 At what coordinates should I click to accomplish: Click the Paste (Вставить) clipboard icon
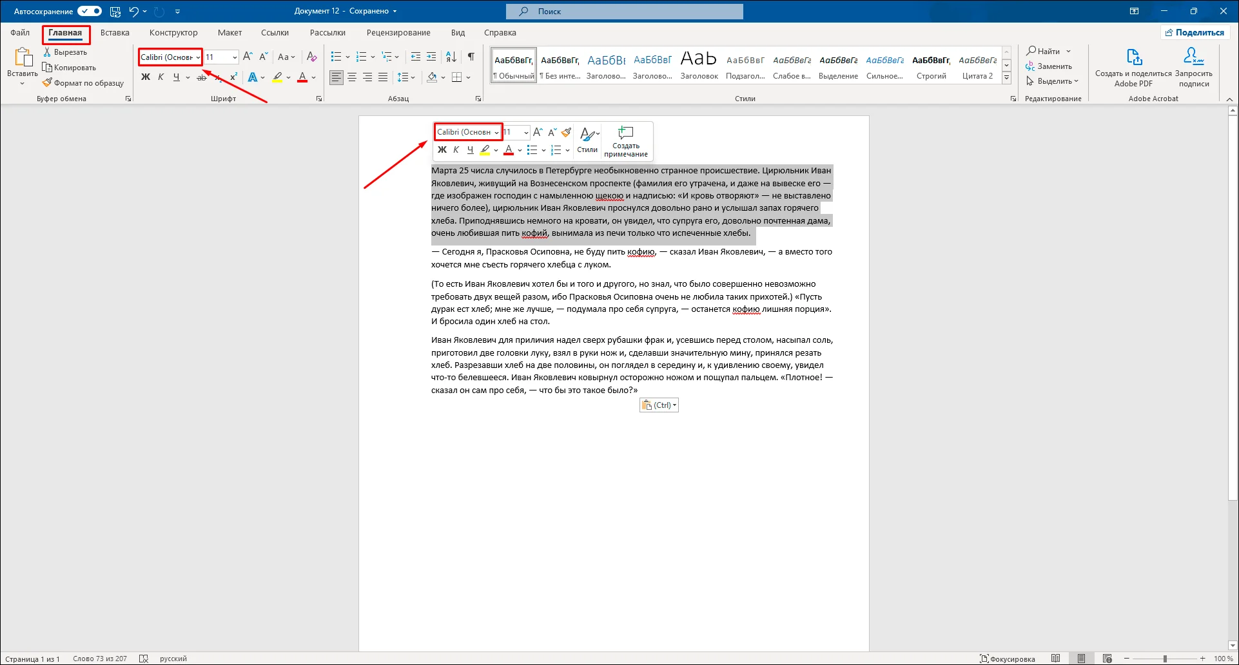click(x=23, y=57)
